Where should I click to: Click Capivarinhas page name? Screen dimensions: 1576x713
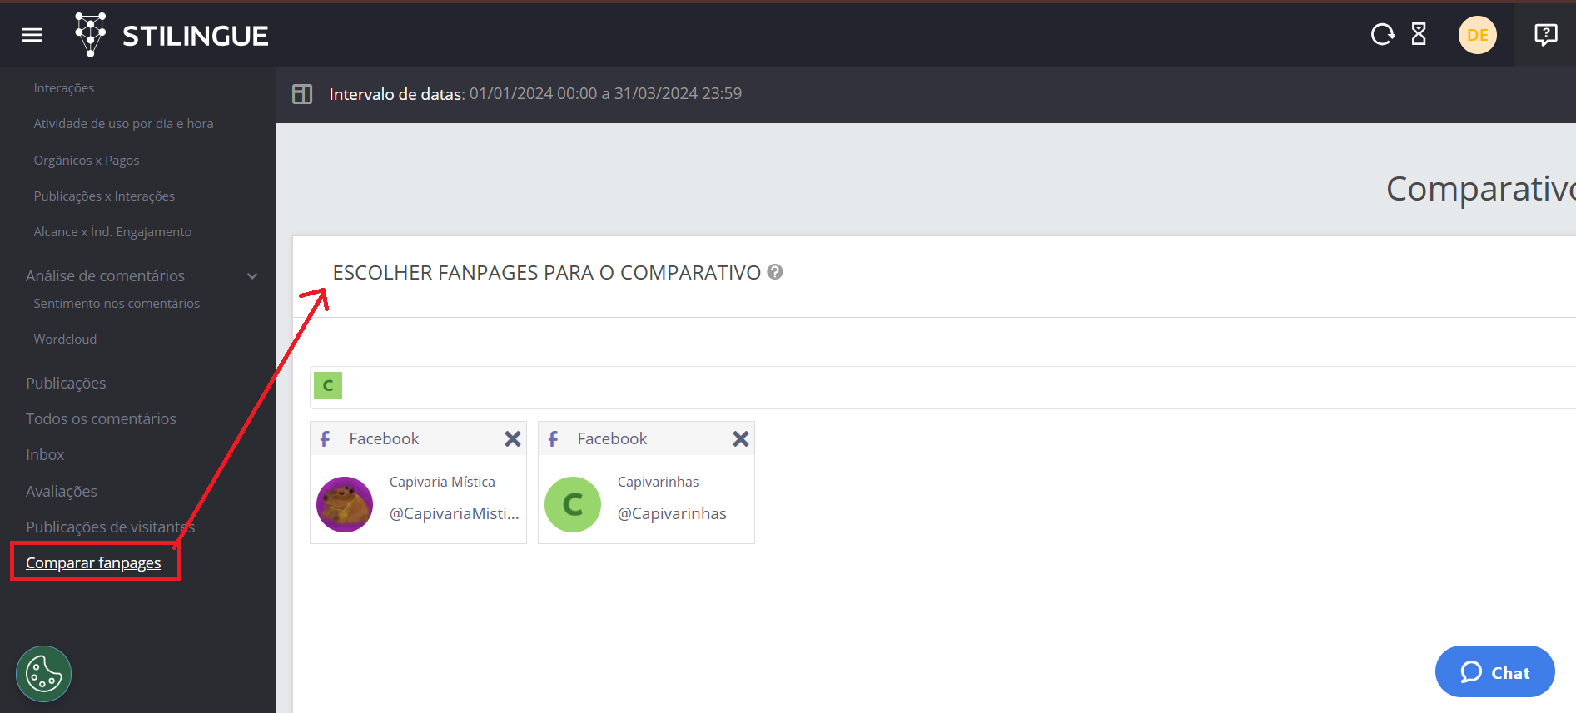click(659, 482)
